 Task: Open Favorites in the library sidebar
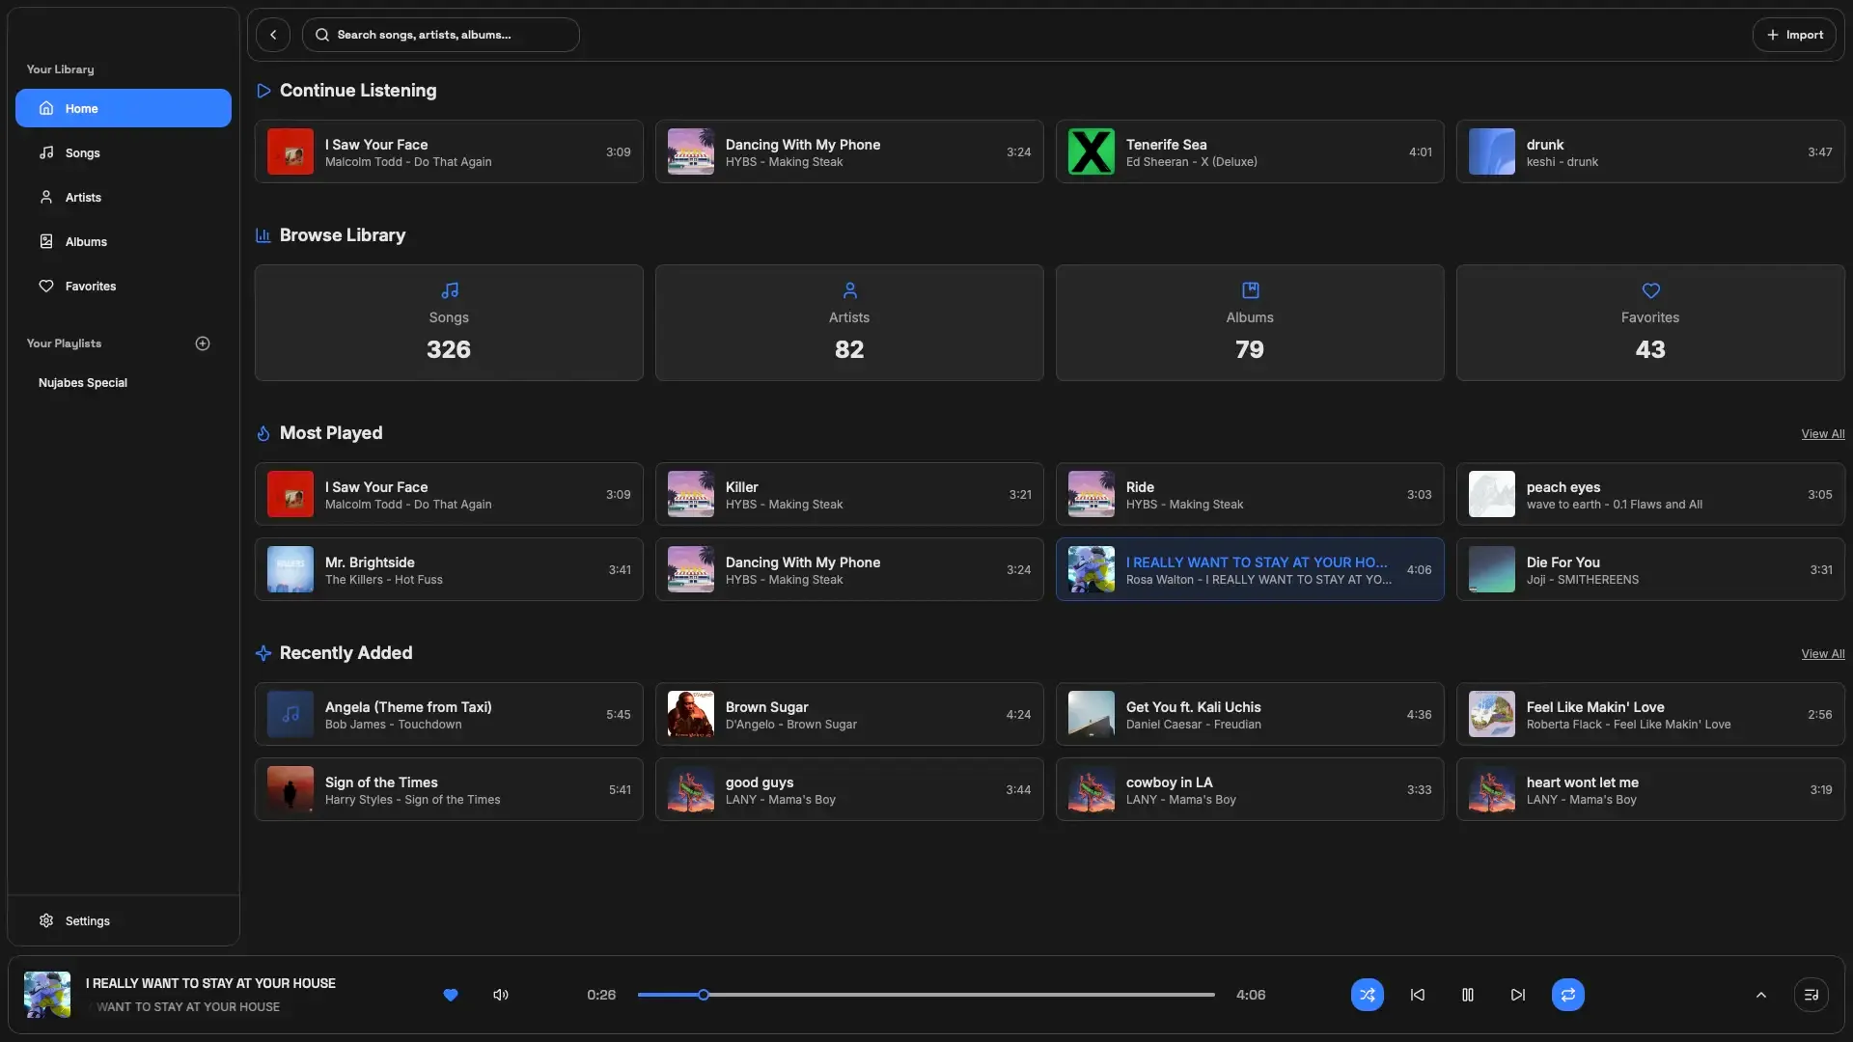[x=124, y=286]
